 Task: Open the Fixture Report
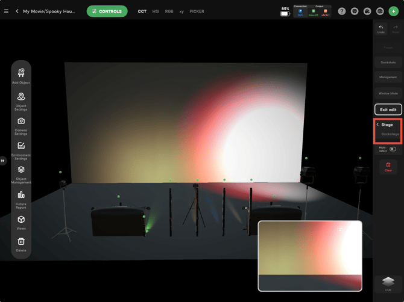[21, 200]
